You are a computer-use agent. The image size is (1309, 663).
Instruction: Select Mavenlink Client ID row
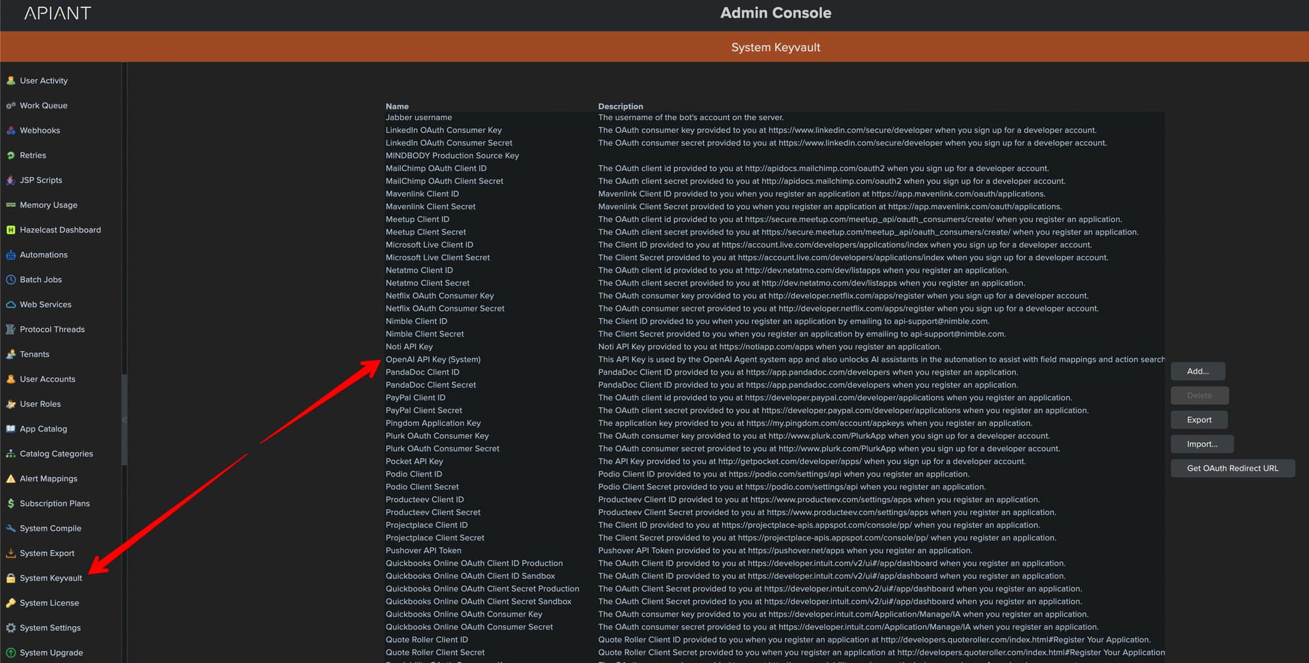[775, 194]
